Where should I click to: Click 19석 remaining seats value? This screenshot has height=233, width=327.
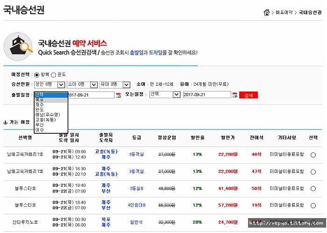coord(256,206)
